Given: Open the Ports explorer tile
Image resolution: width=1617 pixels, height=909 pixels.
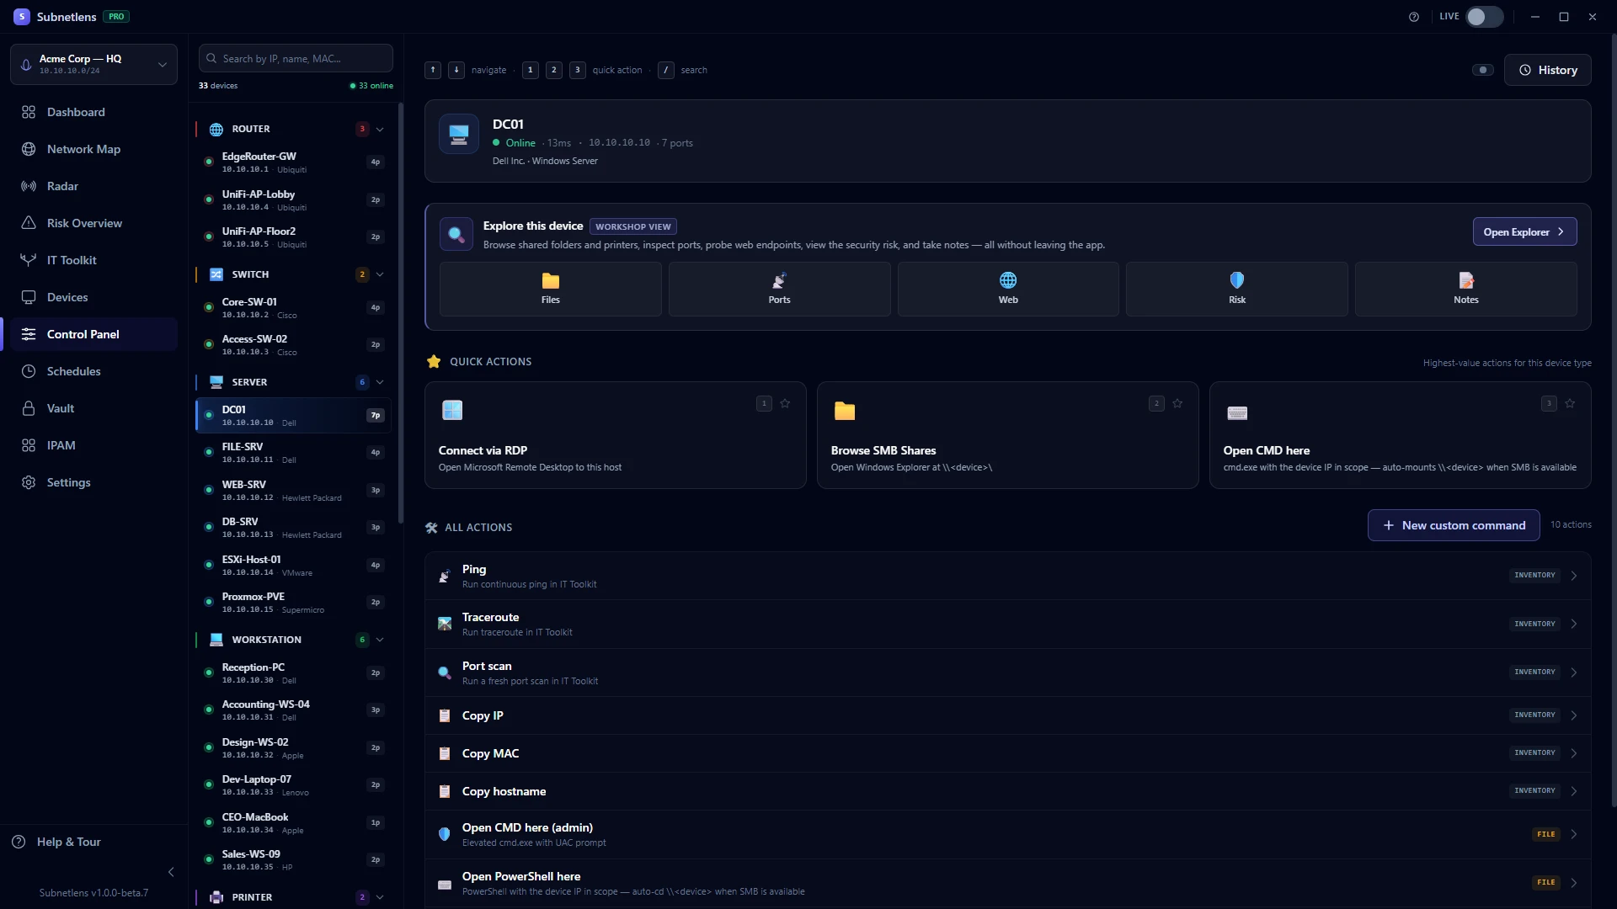Looking at the screenshot, I should tap(780, 289).
